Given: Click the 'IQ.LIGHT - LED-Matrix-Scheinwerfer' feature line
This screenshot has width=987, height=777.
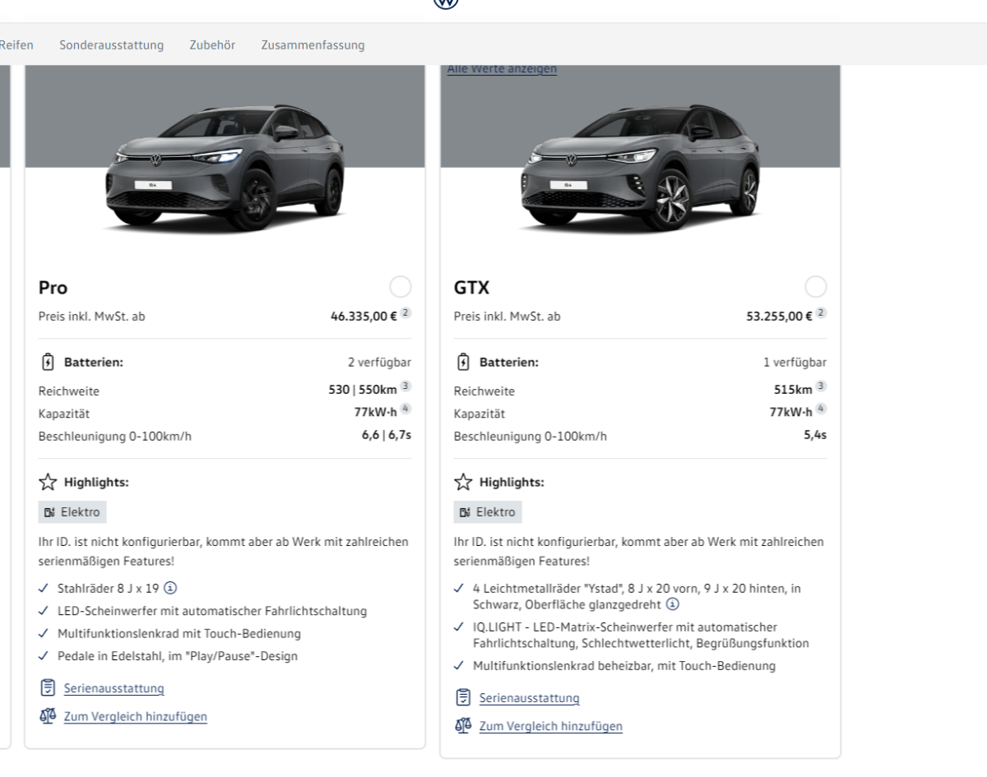Looking at the screenshot, I should pos(641,635).
